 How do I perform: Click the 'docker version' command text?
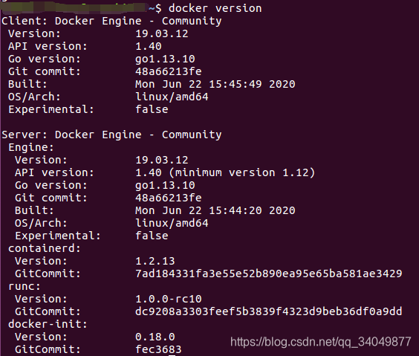point(215,8)
